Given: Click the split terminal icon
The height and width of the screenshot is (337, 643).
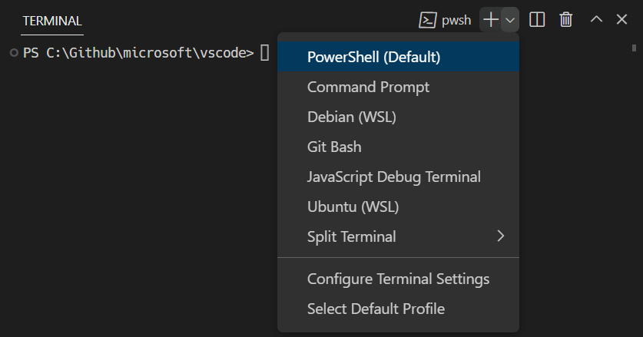Looking at the screenshot, I should [538, 20].
